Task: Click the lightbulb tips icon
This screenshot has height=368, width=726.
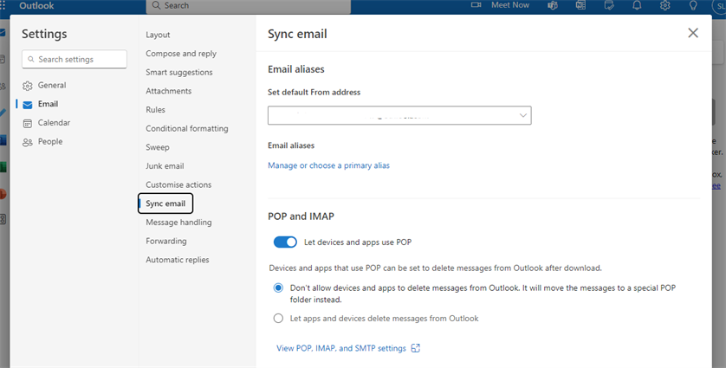Action: tap(693, 5)
